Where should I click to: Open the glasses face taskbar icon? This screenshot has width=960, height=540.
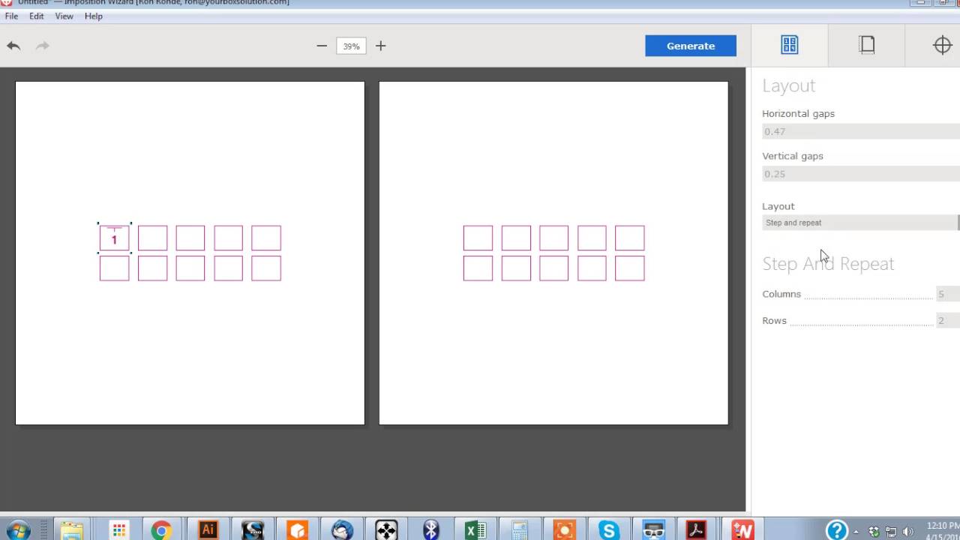[653, 530]
